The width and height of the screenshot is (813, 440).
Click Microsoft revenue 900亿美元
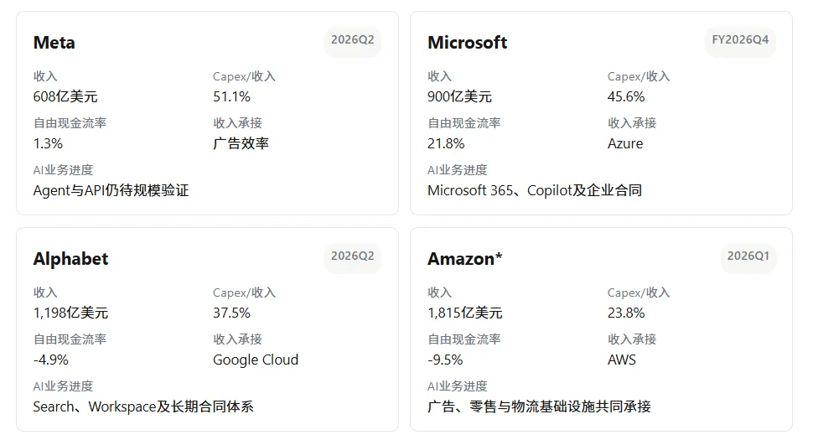459,96
